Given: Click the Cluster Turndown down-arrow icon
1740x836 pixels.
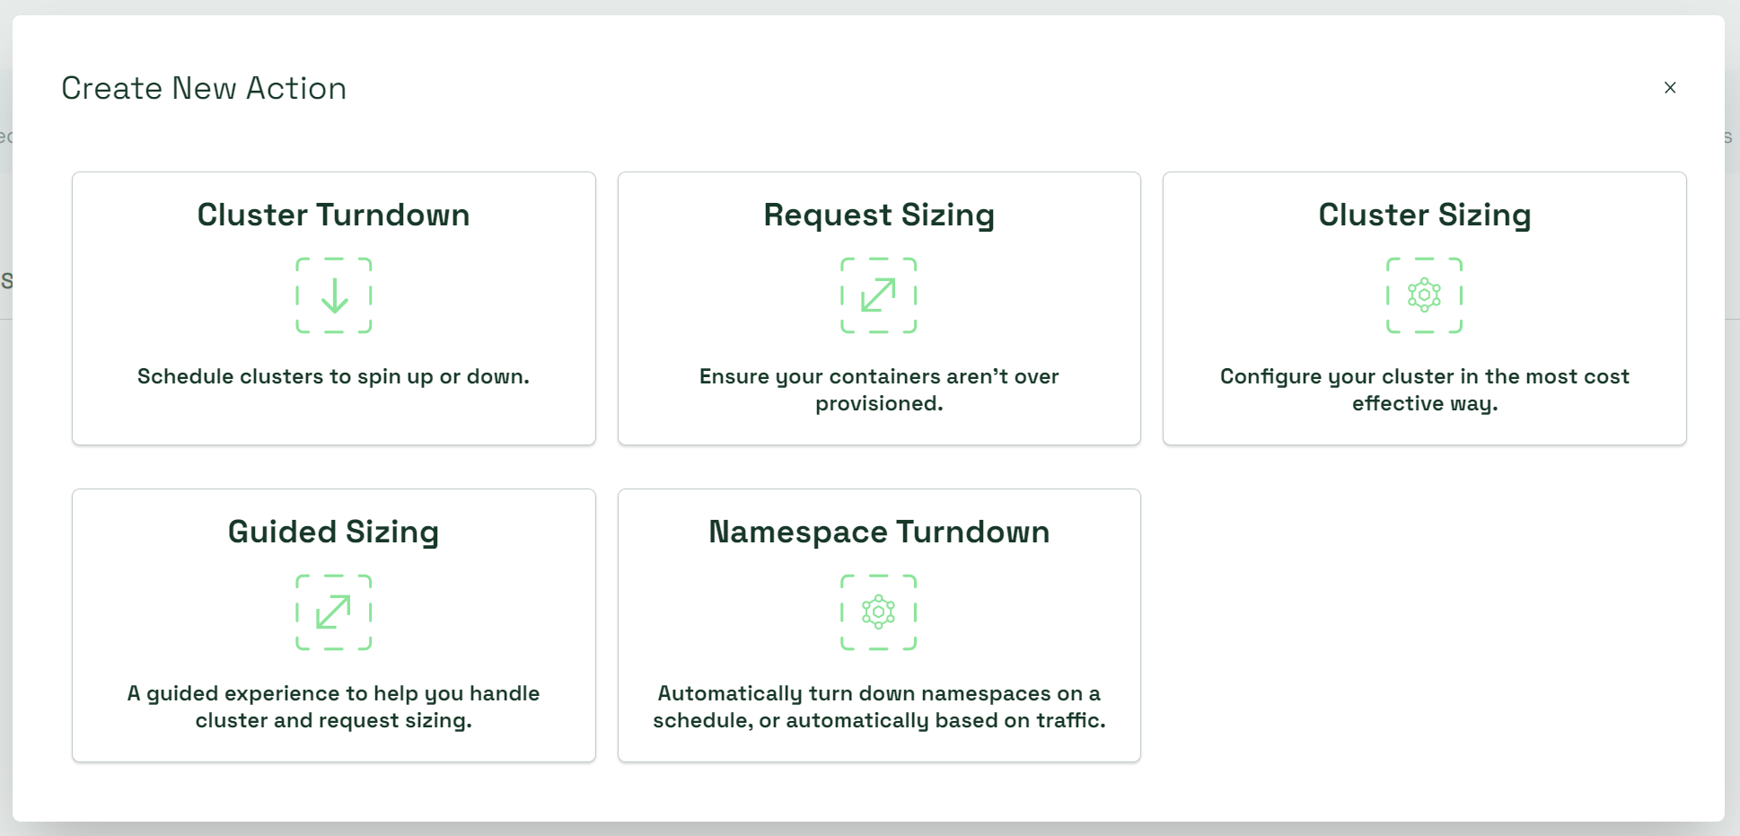Looking at the screenshot, I should click(x=334, y=295).
